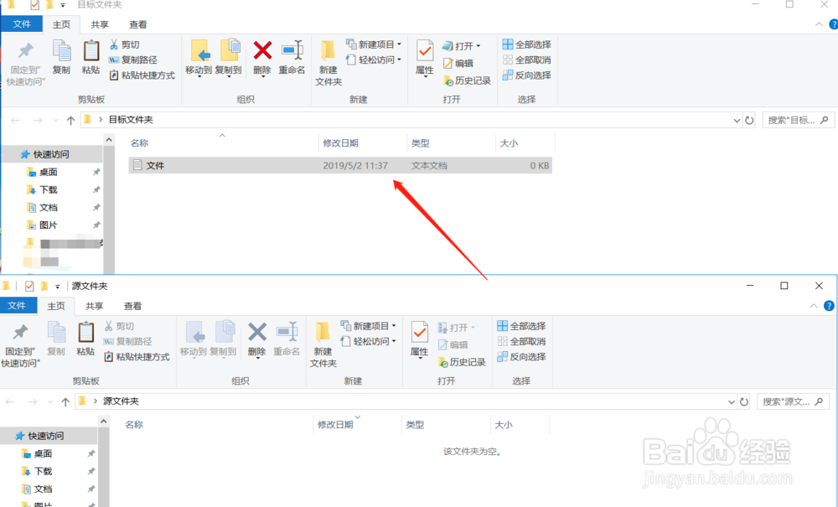Viewport: 838px width, 507px height.
Task: Go up one level in 源文件夹 window
Action: 65,401
